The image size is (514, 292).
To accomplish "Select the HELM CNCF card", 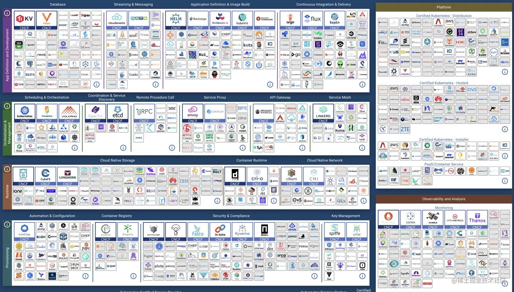I will click(176, 20).
